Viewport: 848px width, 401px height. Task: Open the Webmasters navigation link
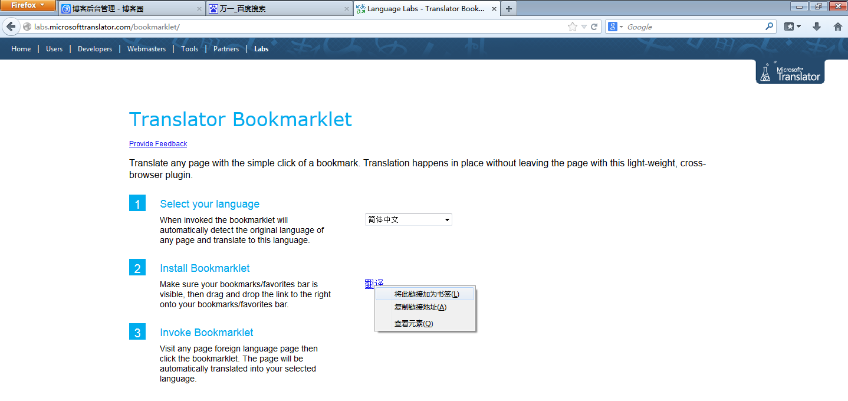tap(146, 49)
